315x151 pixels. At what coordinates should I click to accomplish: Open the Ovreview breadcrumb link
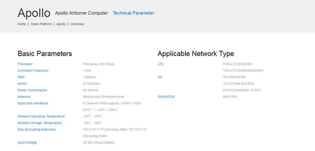(x=77, y=24)
